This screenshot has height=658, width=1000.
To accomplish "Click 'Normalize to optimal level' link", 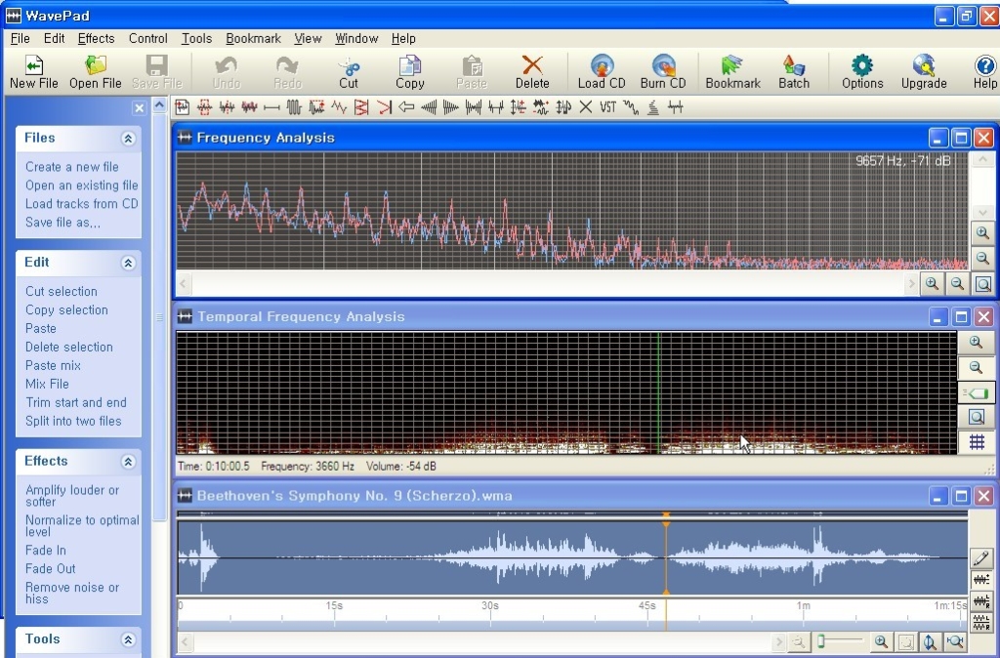I will (x=82, y=526).
